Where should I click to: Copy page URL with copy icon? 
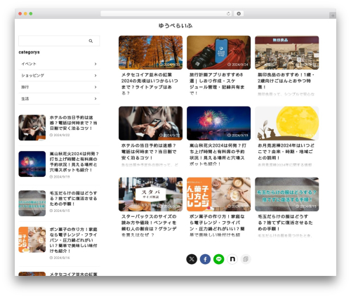tap(246, 259)
